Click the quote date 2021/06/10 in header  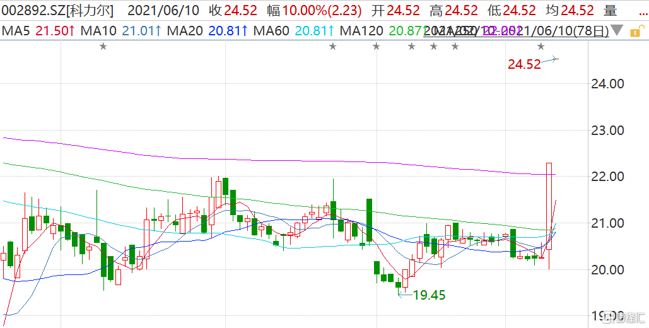click(x=163, y=10)
